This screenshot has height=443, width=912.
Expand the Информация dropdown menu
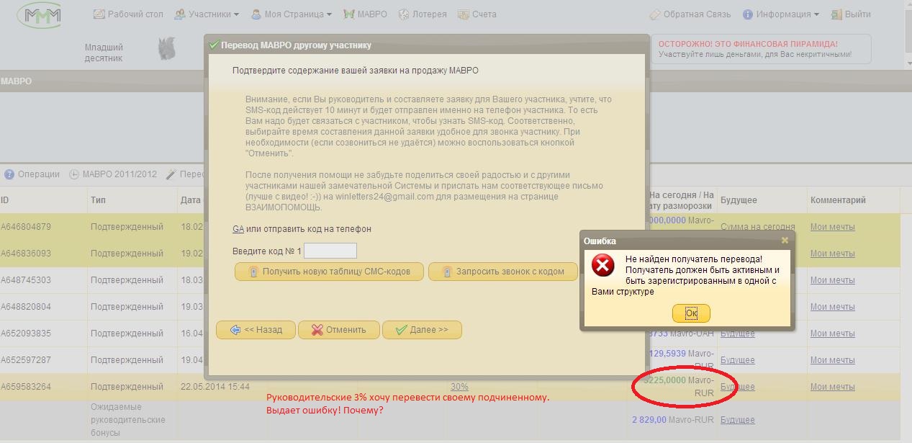pos(782,14)
